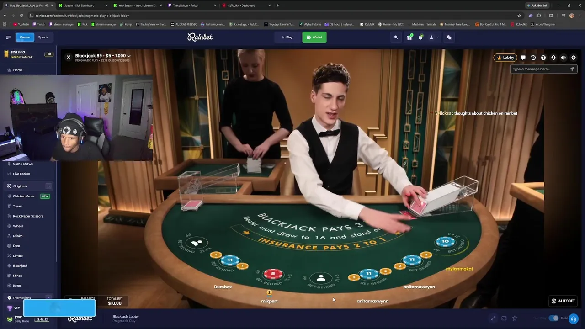The height and width of the screenshot is (329, 585).
Task: Open Limbo game
Action: (x=17, y=256)
